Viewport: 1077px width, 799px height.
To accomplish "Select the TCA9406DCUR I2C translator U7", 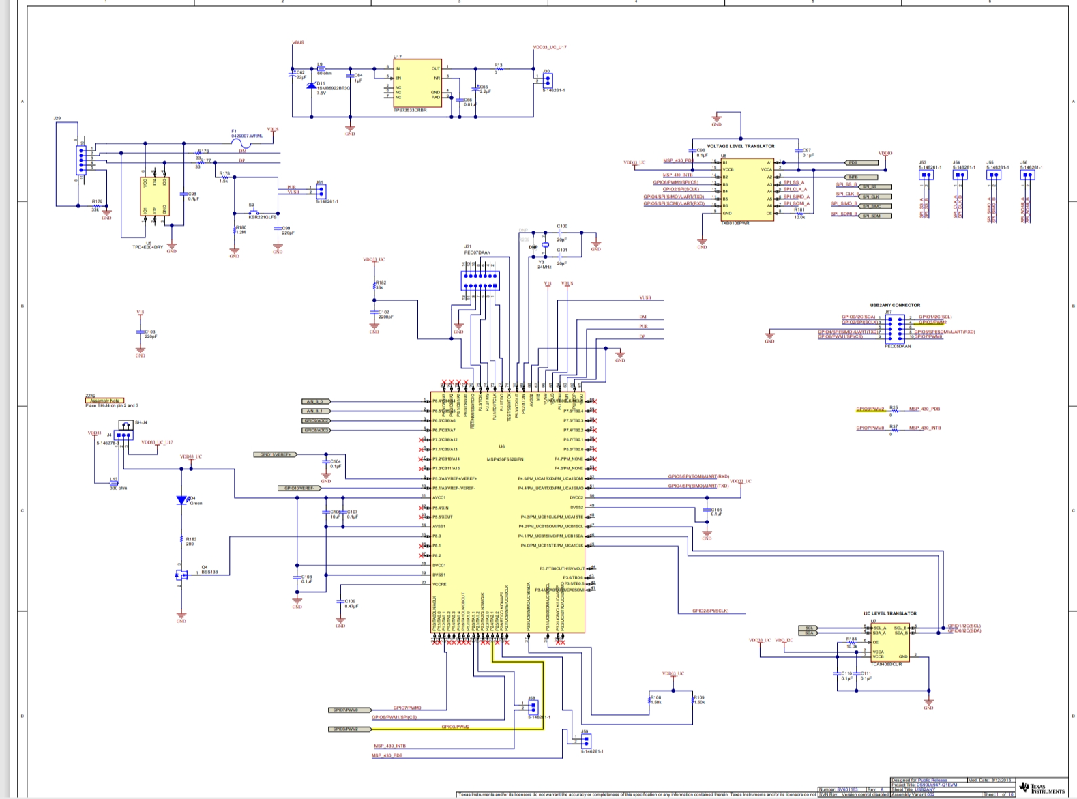I will point(889,642).
